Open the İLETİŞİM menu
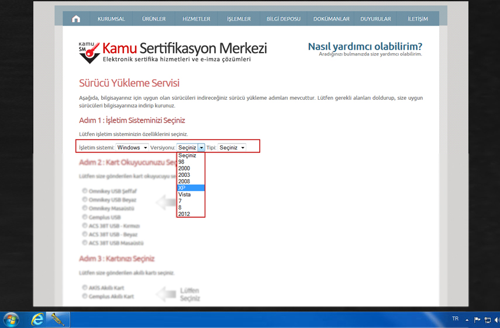Viewport: 500px width, 328px height. [418, 19]
